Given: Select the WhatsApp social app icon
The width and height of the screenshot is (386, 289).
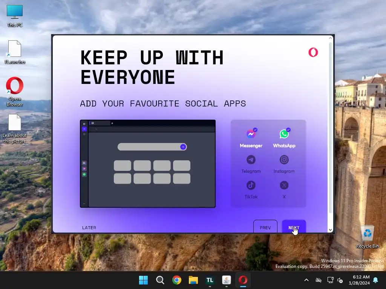Looking at the screenshot, I should coord(284,134).
